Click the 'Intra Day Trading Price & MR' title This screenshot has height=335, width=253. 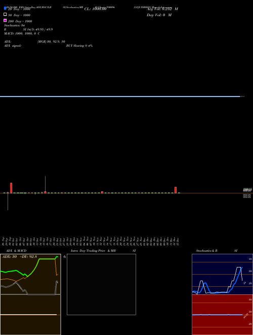point(93,251)
